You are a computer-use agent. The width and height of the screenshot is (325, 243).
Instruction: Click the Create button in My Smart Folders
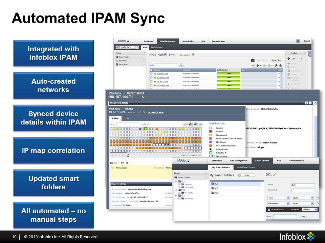click(x=246, y=175)
